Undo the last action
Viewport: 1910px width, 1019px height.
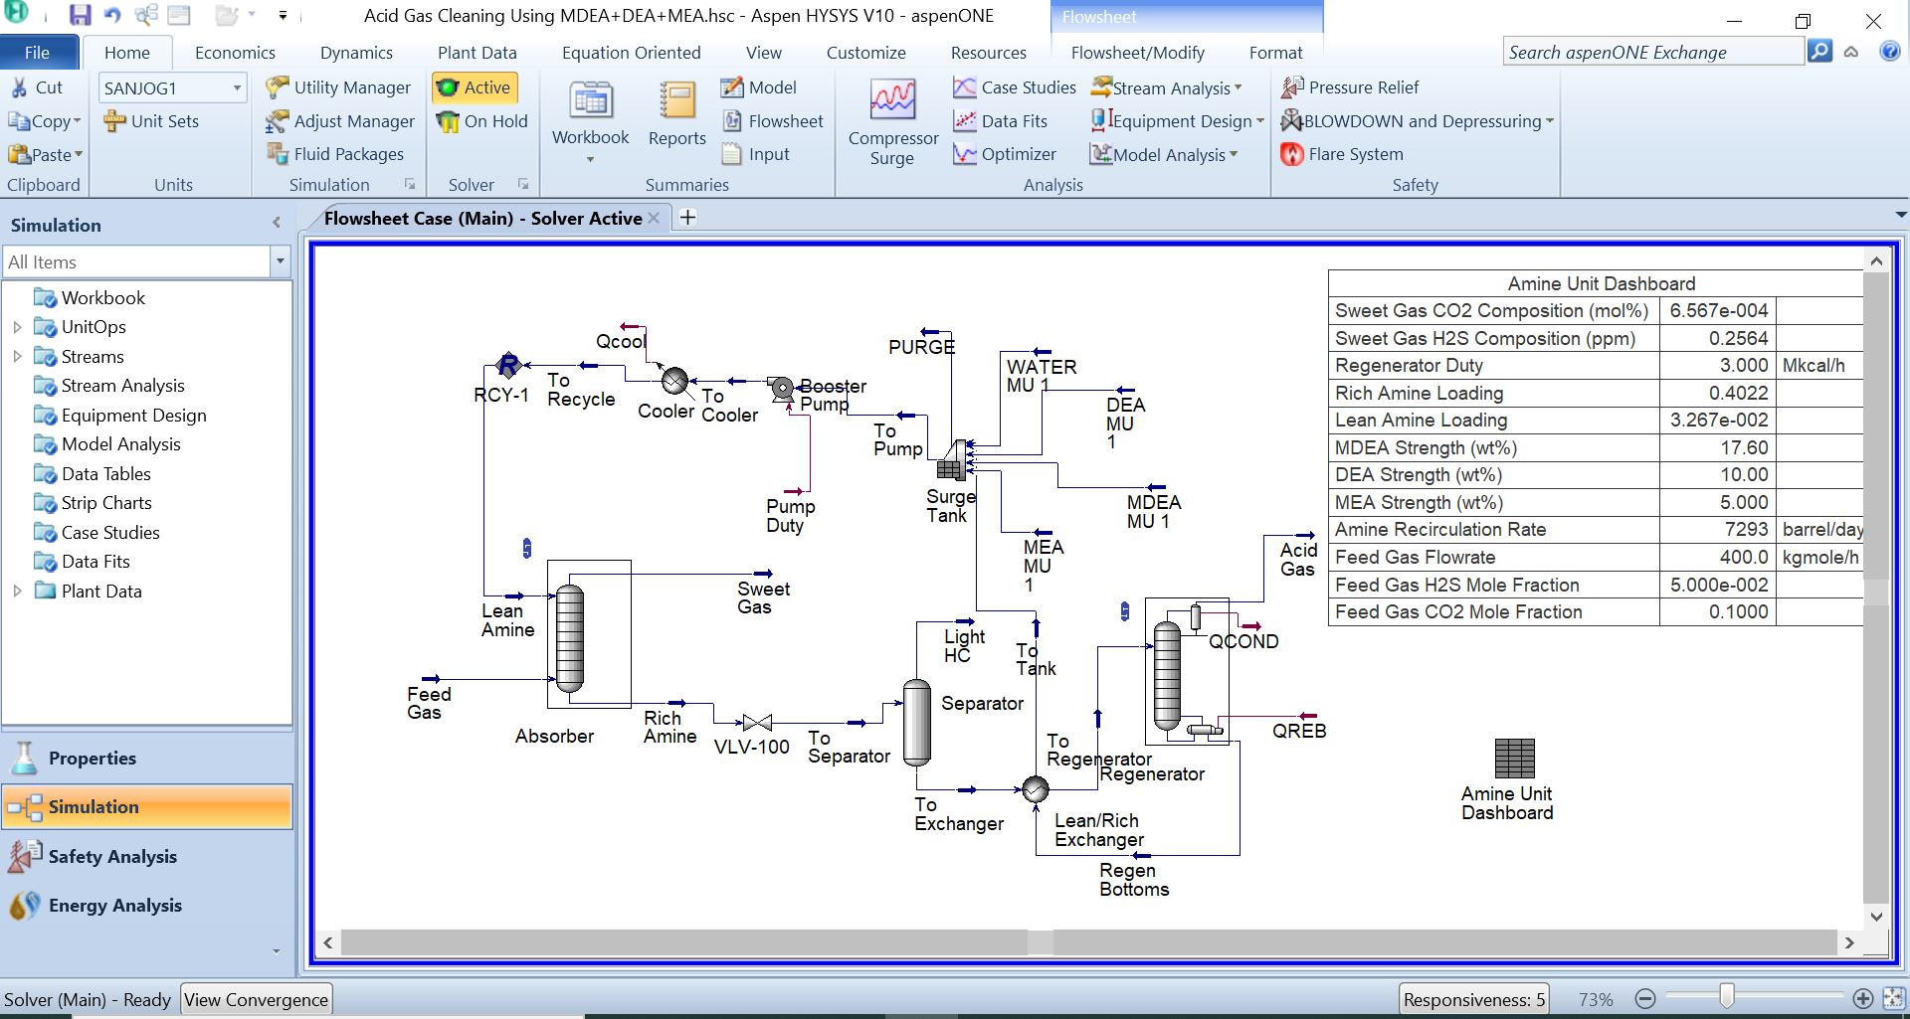pyautogui.click(x=112, y=15)
